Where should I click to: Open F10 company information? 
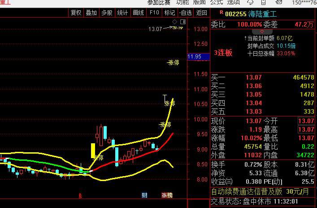point(154,13)
